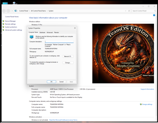Switch to the Hardware tab
Viewport: 158px width, 123px height.
point(42,33)
